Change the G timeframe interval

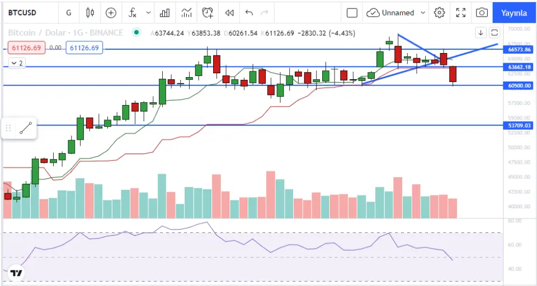coord(68,12)
